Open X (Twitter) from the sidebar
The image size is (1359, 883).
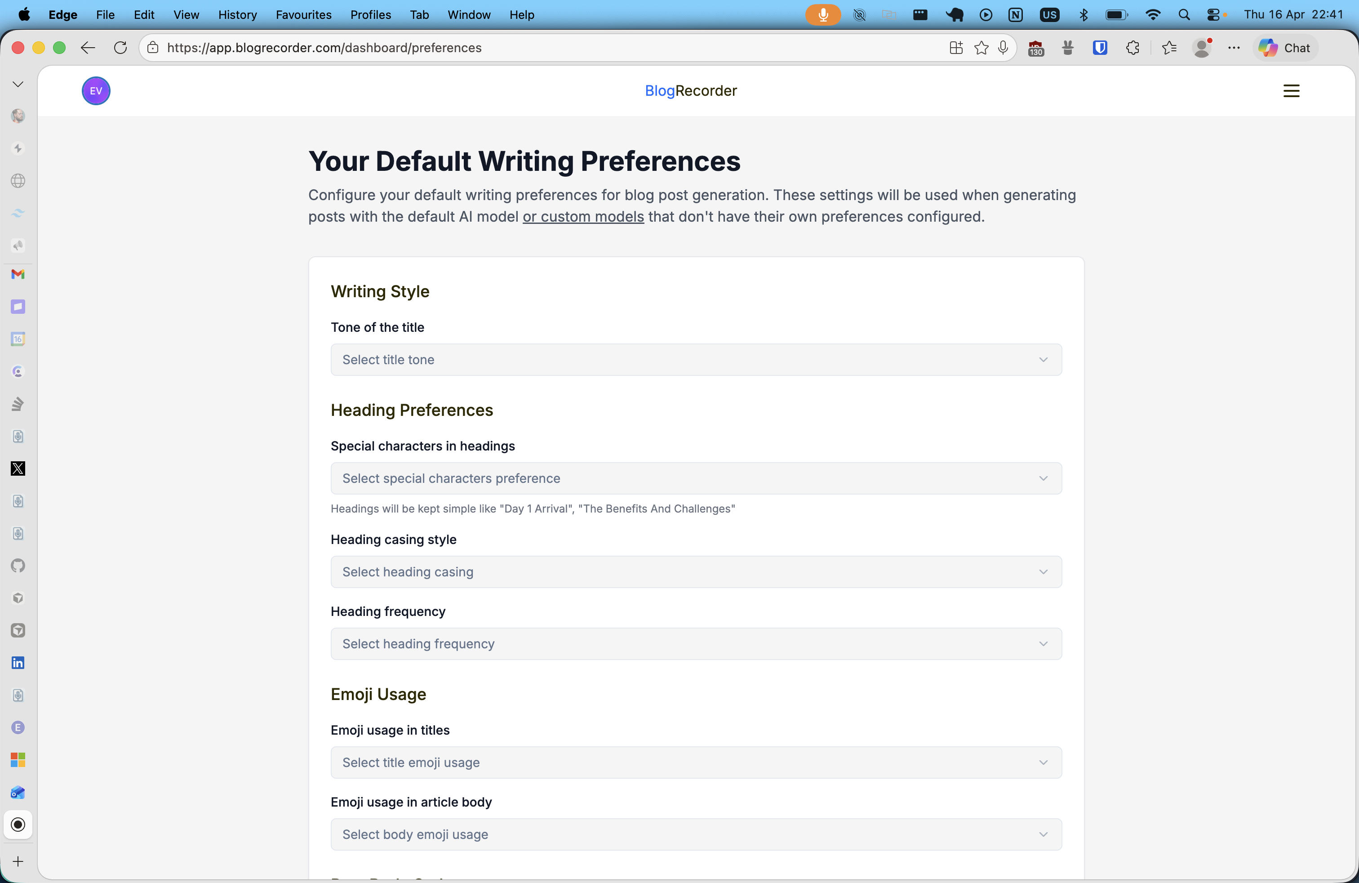point(18,469)
